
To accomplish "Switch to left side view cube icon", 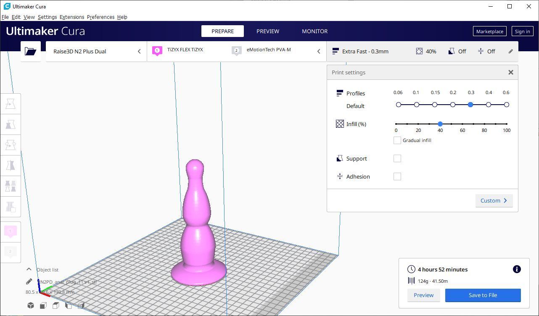I will tap(68, 305).
